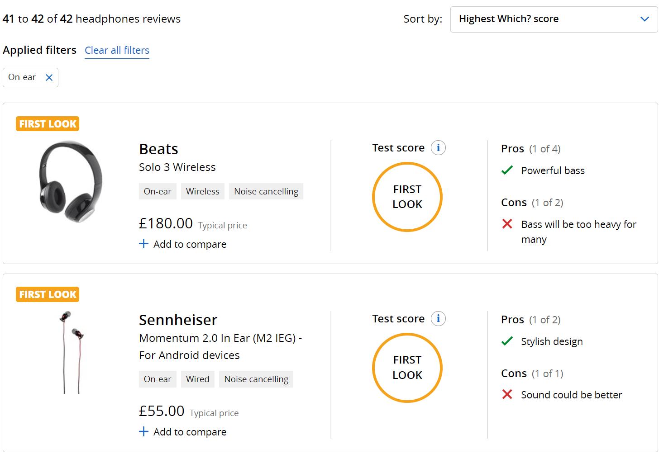This screenshot has height=454, width=659.
Task: Click Clear all filters link
Action: click(x=117, y=50)
